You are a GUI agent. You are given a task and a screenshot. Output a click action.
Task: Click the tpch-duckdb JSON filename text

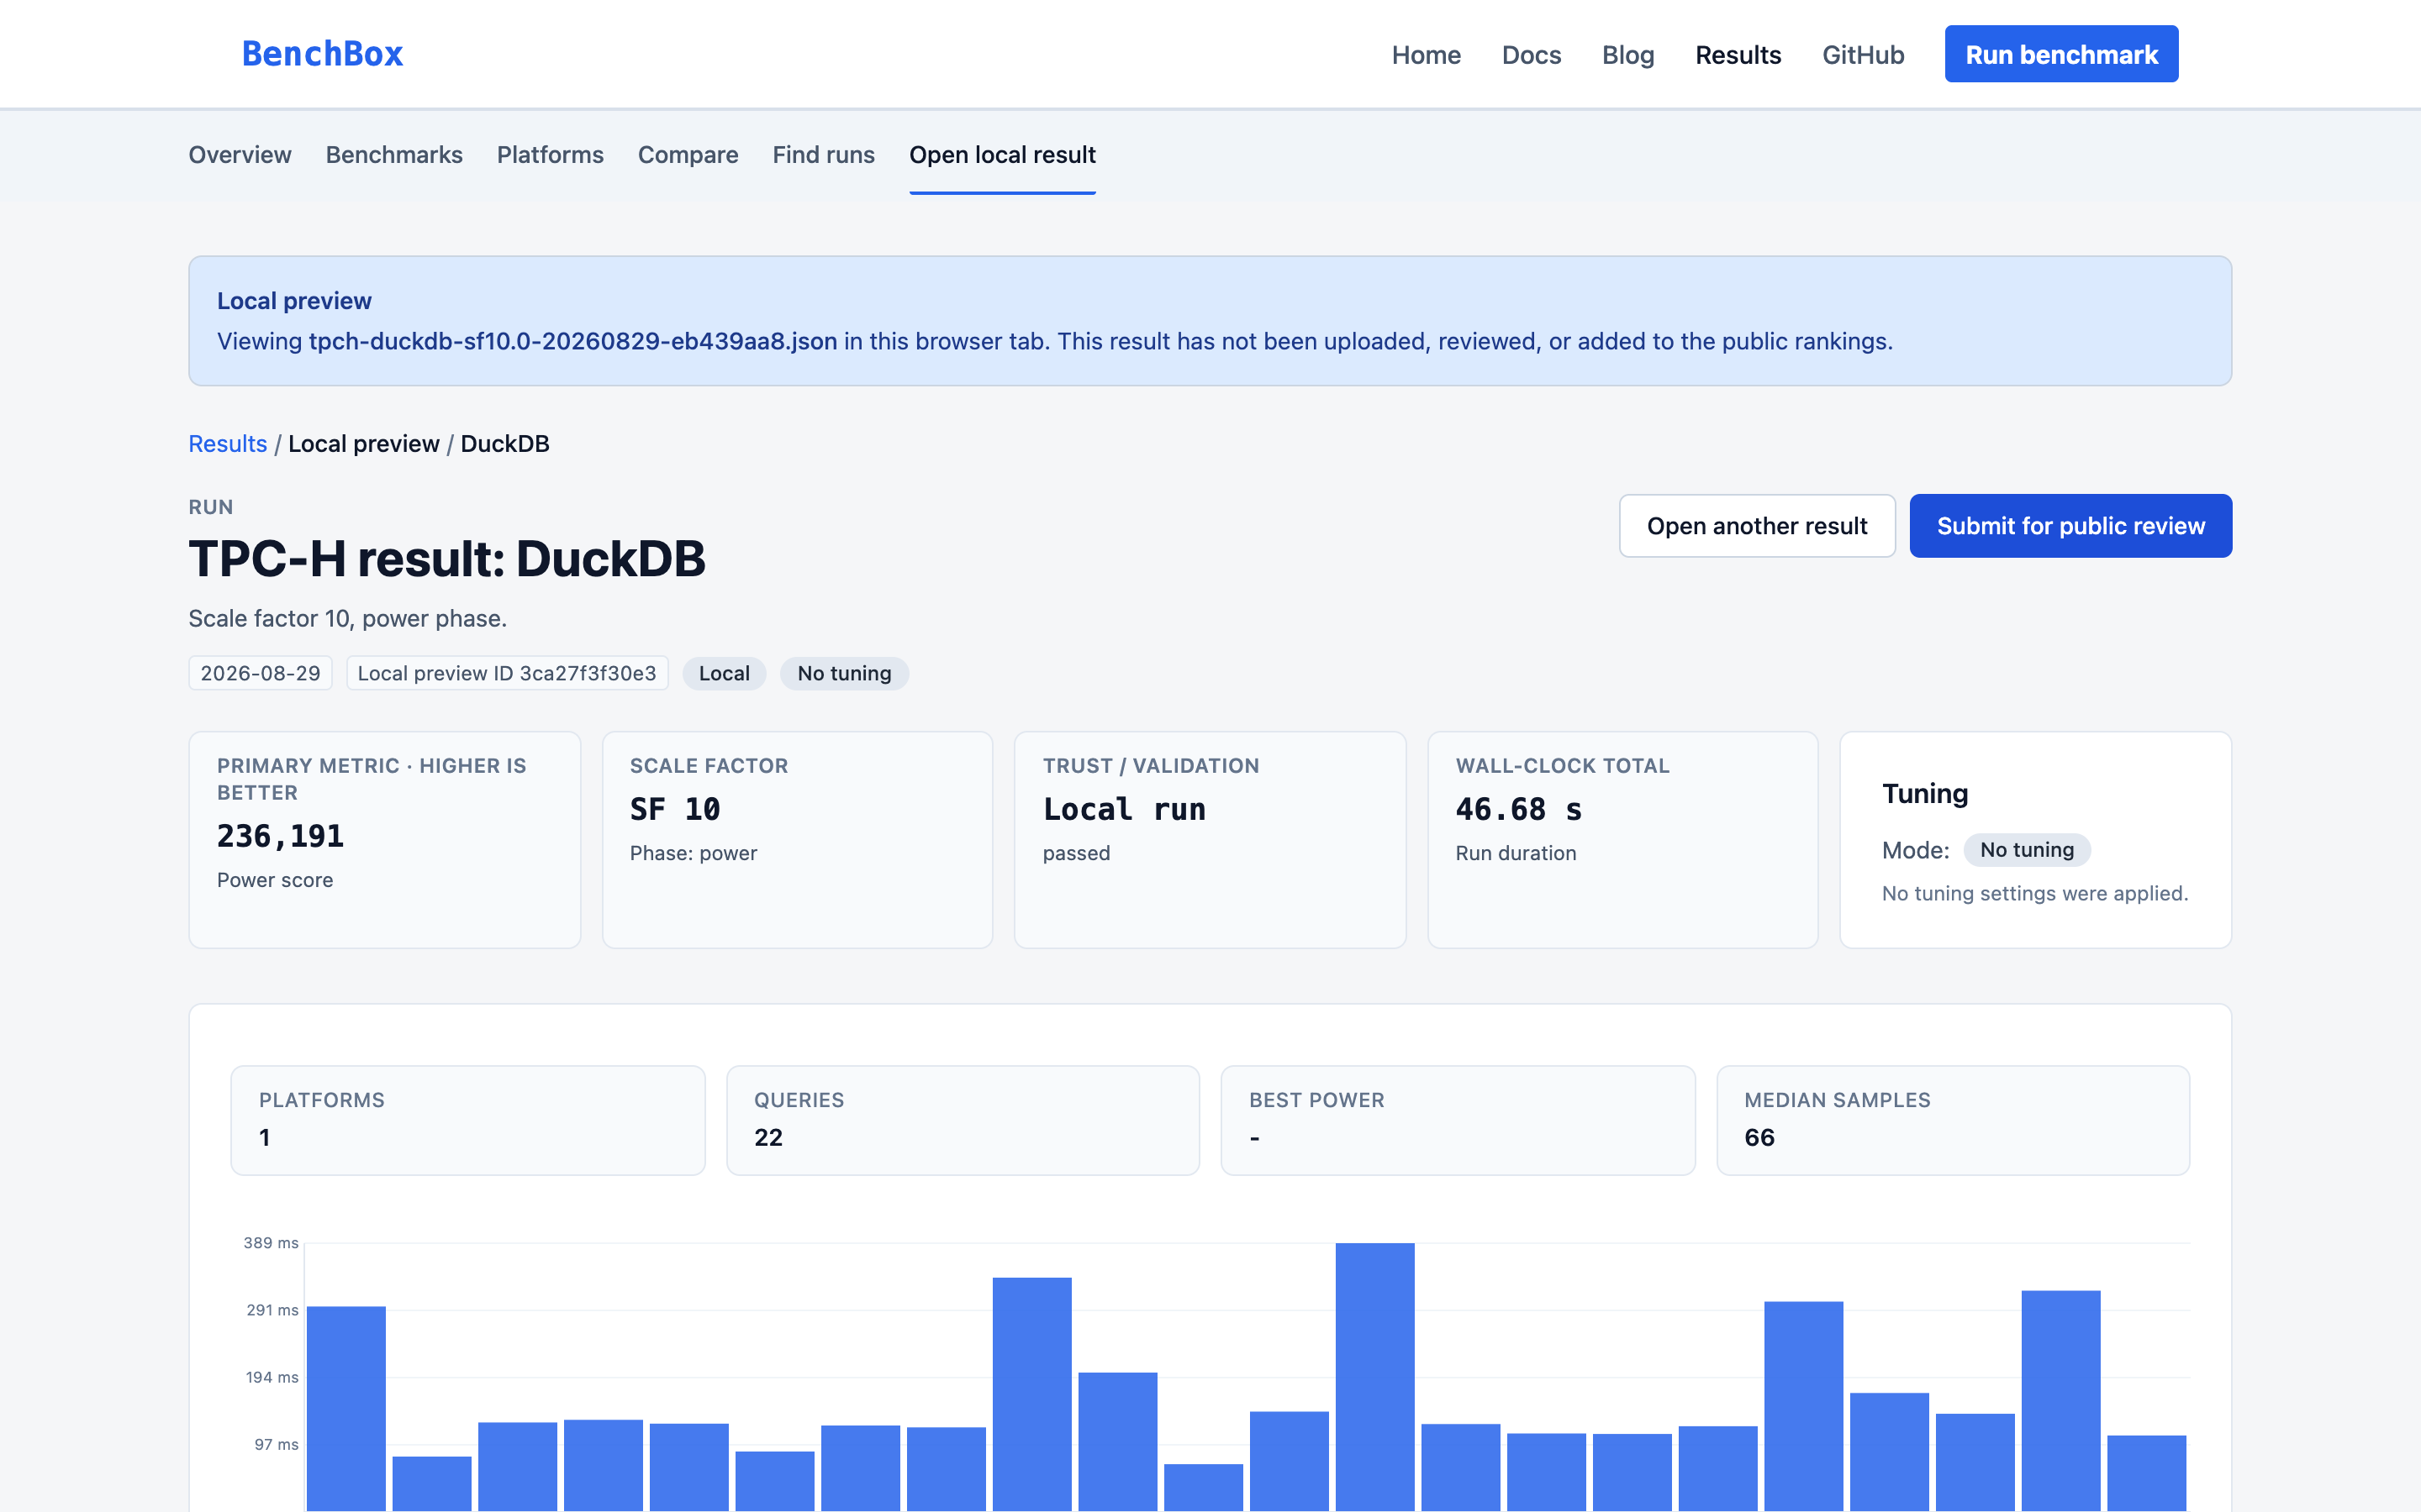click(572, 341)
